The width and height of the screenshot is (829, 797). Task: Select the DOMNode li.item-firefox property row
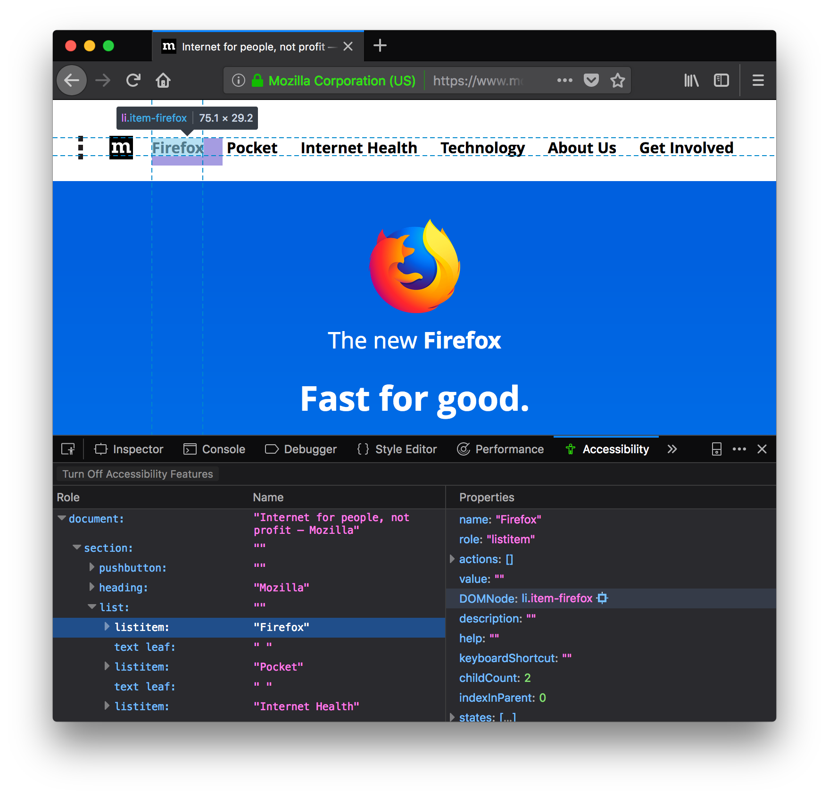point(611,598)
